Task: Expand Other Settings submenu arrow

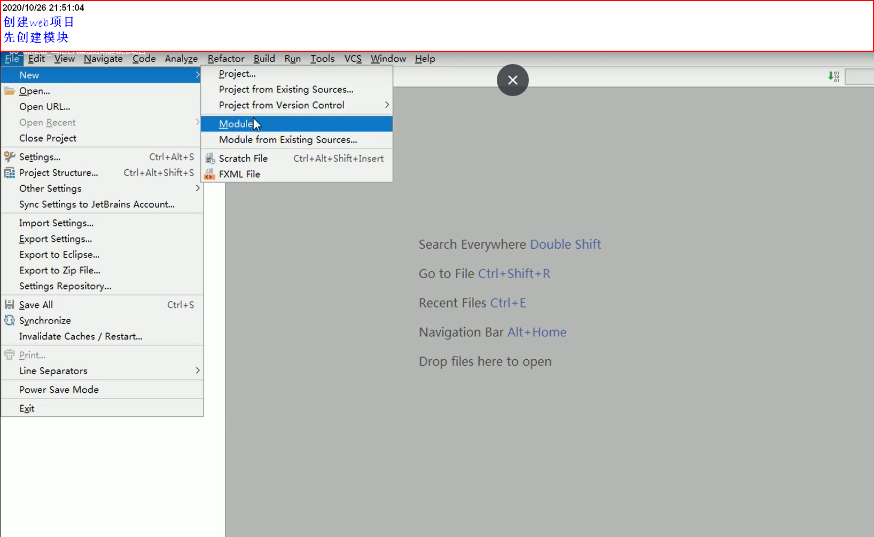Action: 197,188
